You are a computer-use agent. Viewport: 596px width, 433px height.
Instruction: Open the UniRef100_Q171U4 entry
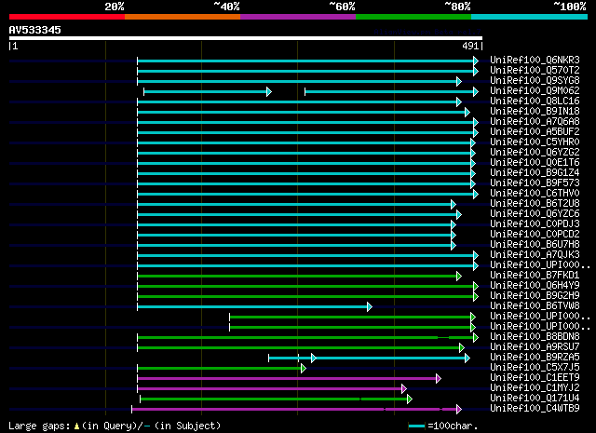[x=535, y=399]
